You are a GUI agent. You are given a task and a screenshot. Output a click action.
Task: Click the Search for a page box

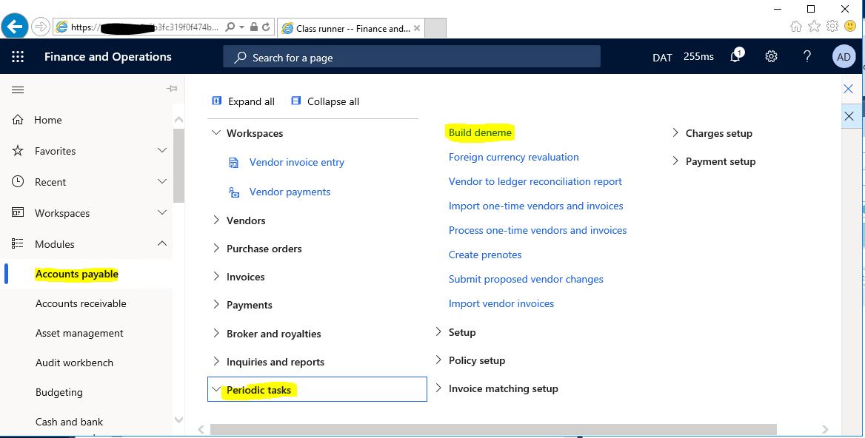pyautogui.click(x=412, y=57)
